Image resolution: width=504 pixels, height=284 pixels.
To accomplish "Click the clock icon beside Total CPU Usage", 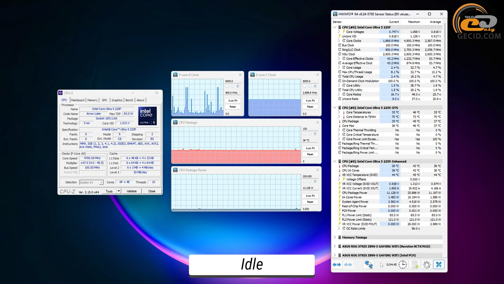I will point(340,77).
